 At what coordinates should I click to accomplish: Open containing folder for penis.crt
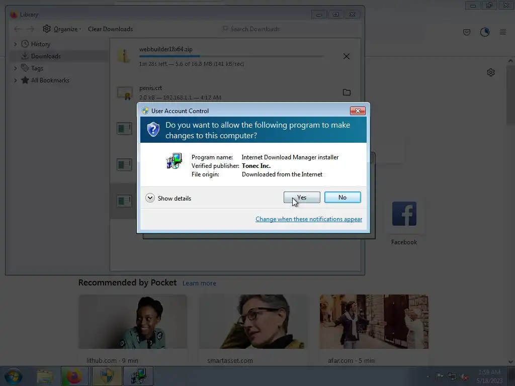click(347, 92)
